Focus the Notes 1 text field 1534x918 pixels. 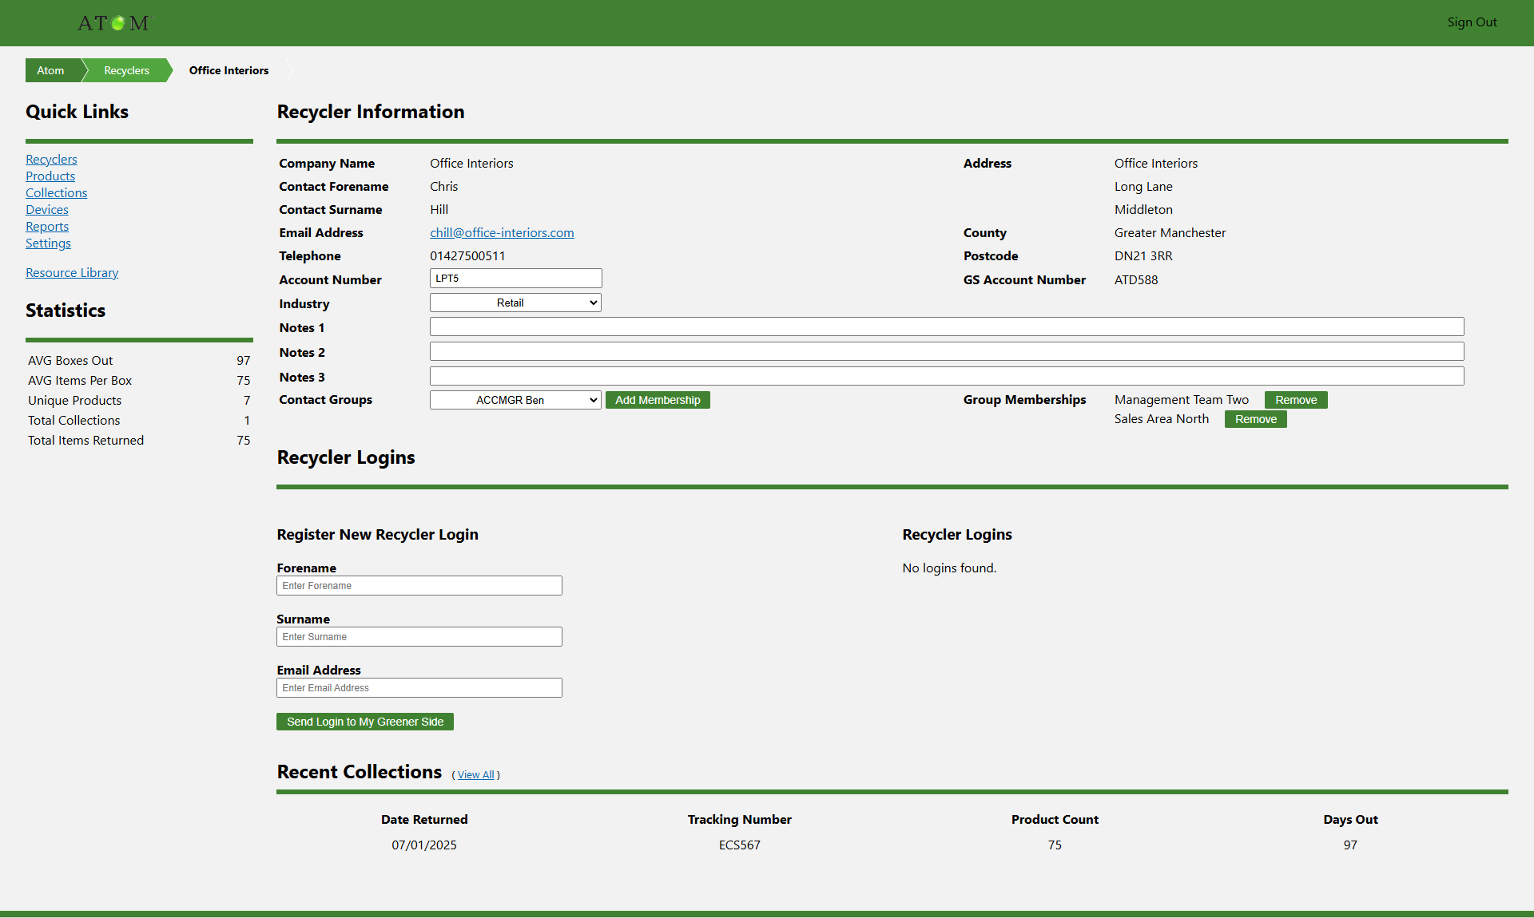pos(946,326)
